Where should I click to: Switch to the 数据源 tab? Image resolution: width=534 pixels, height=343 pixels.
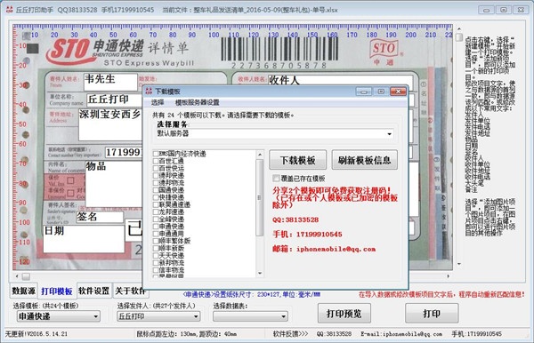[23, 291]
